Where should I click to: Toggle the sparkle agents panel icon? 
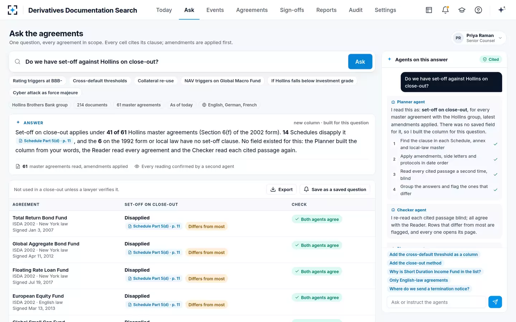point(502,10)
